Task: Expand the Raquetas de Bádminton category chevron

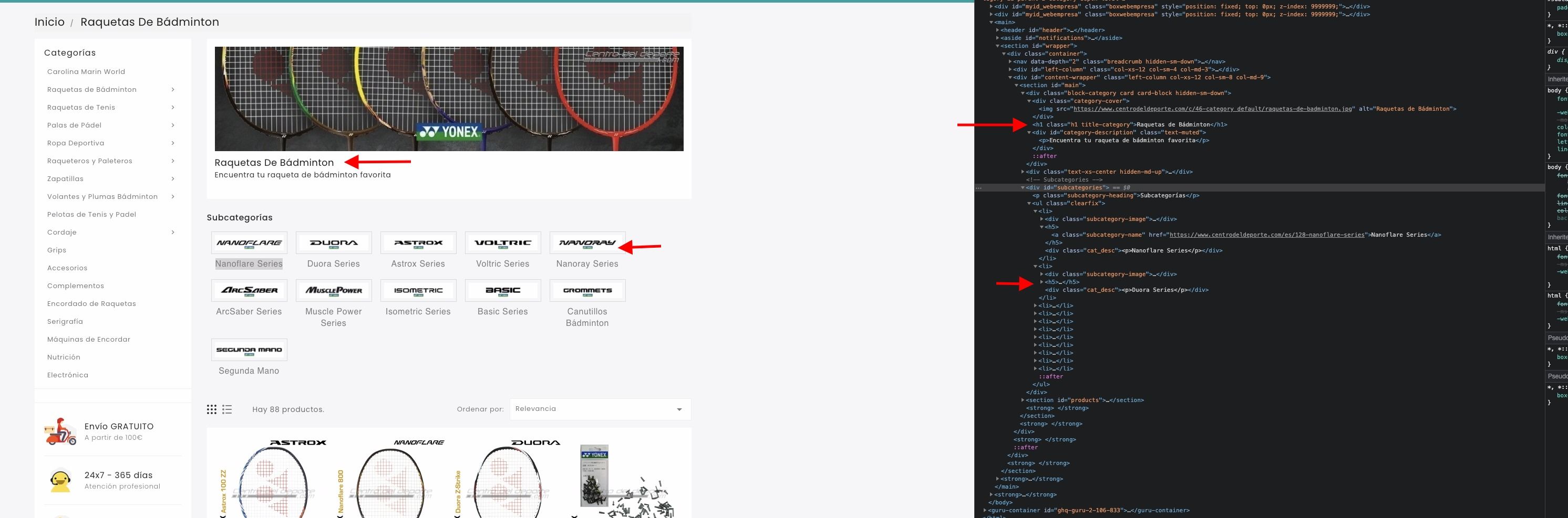Action: pos(173,89)
